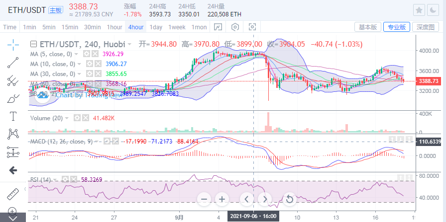Select the trend line drawing tool
The height and width of the screenshot is (222, 446).
coord(13,62)
